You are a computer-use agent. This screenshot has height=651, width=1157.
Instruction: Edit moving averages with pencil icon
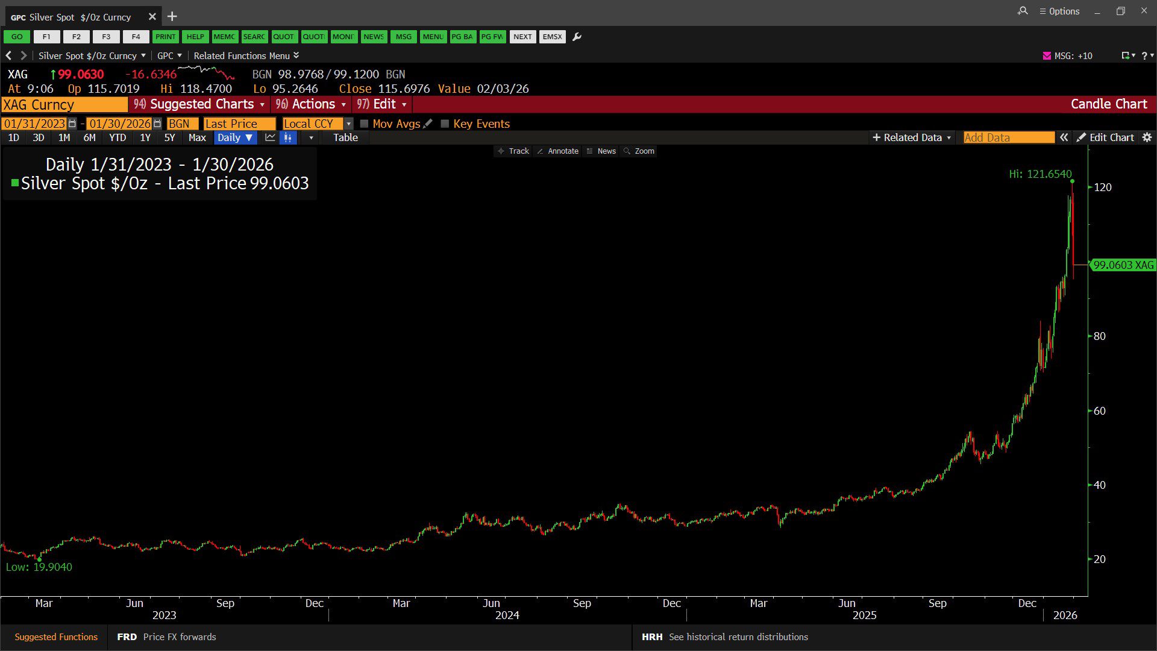(x=428, y=124)
